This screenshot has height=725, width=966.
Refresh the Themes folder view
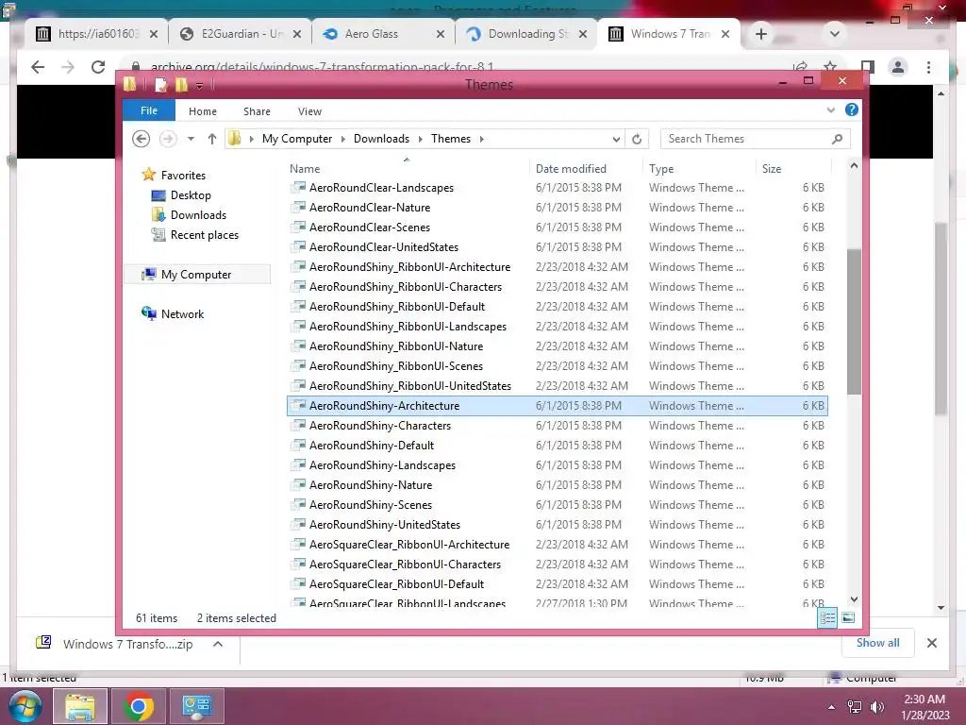click(x=637, y=139)
